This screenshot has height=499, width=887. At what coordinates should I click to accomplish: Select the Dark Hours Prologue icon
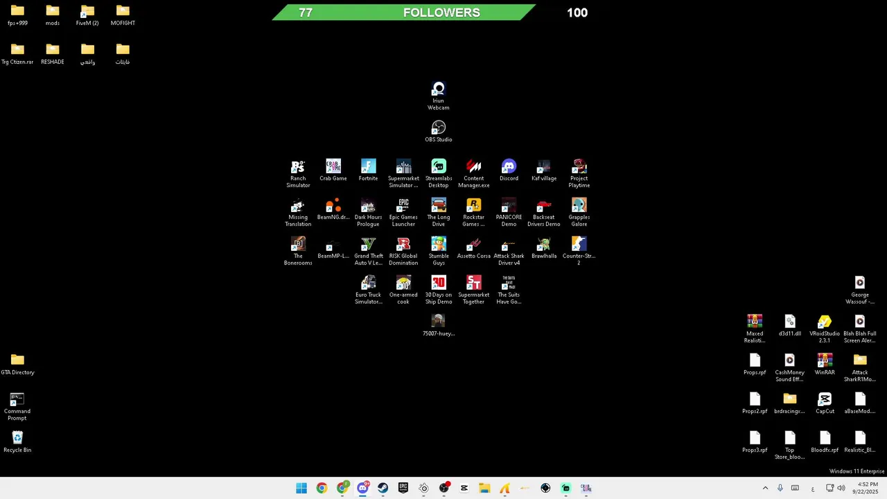pyautogui.click(x=368, y=212)
